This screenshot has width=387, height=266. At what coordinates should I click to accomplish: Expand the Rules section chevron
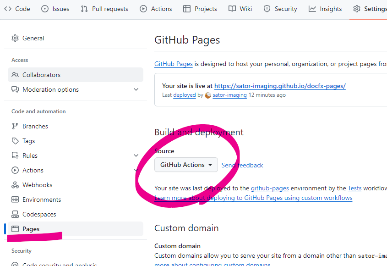pyautogui.click(x=136, y=155)
